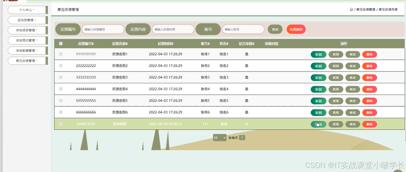Focus the 请输入反馈内容 input field
This screenshot has width=406, height=172.
(173, 29)
